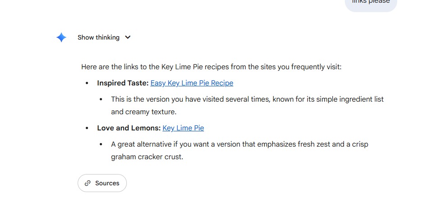
Task: Click the bullet point before Love and Lemons
Action: pos(87,128)
